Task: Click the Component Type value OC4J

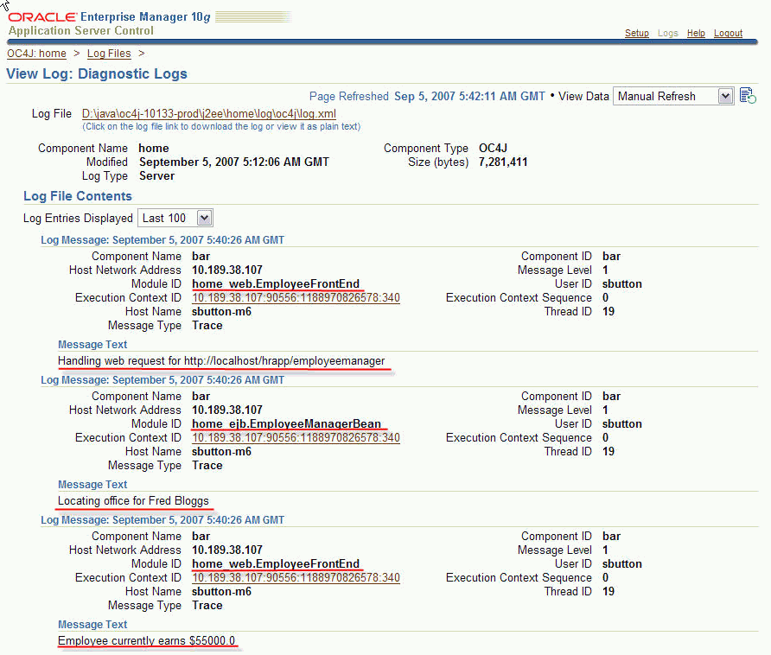Action: coord(493,148)
